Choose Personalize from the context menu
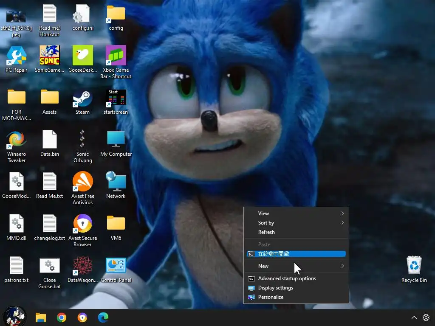435x326 pixels. pos(296,297)
